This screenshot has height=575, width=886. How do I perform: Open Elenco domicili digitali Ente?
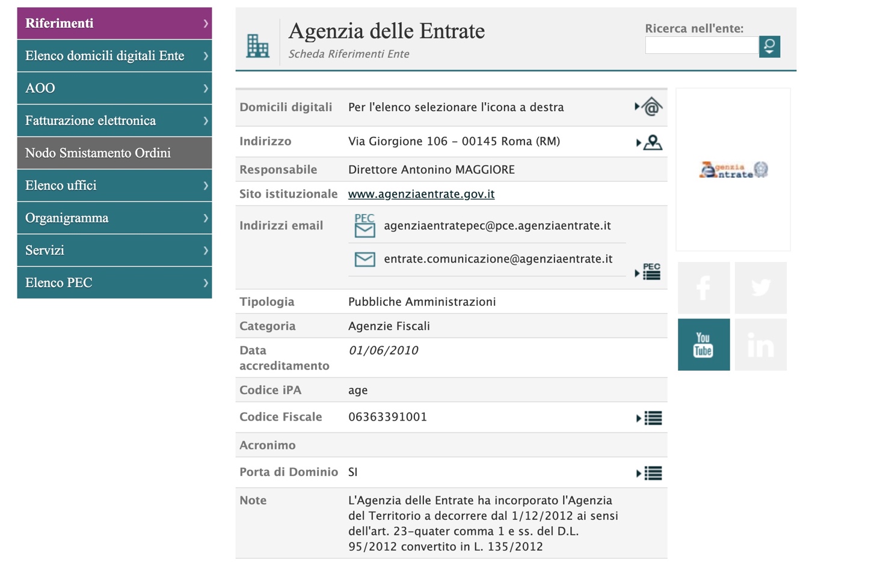pyautogui.click(x=114, y=56)
